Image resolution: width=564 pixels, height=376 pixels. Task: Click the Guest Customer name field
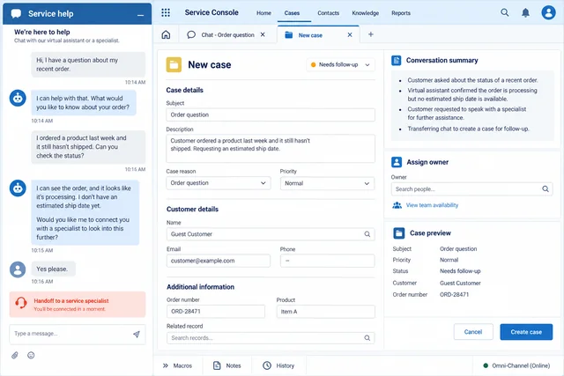[271, 234]
